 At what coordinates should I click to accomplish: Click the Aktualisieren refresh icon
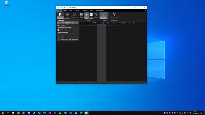point(74,14)
